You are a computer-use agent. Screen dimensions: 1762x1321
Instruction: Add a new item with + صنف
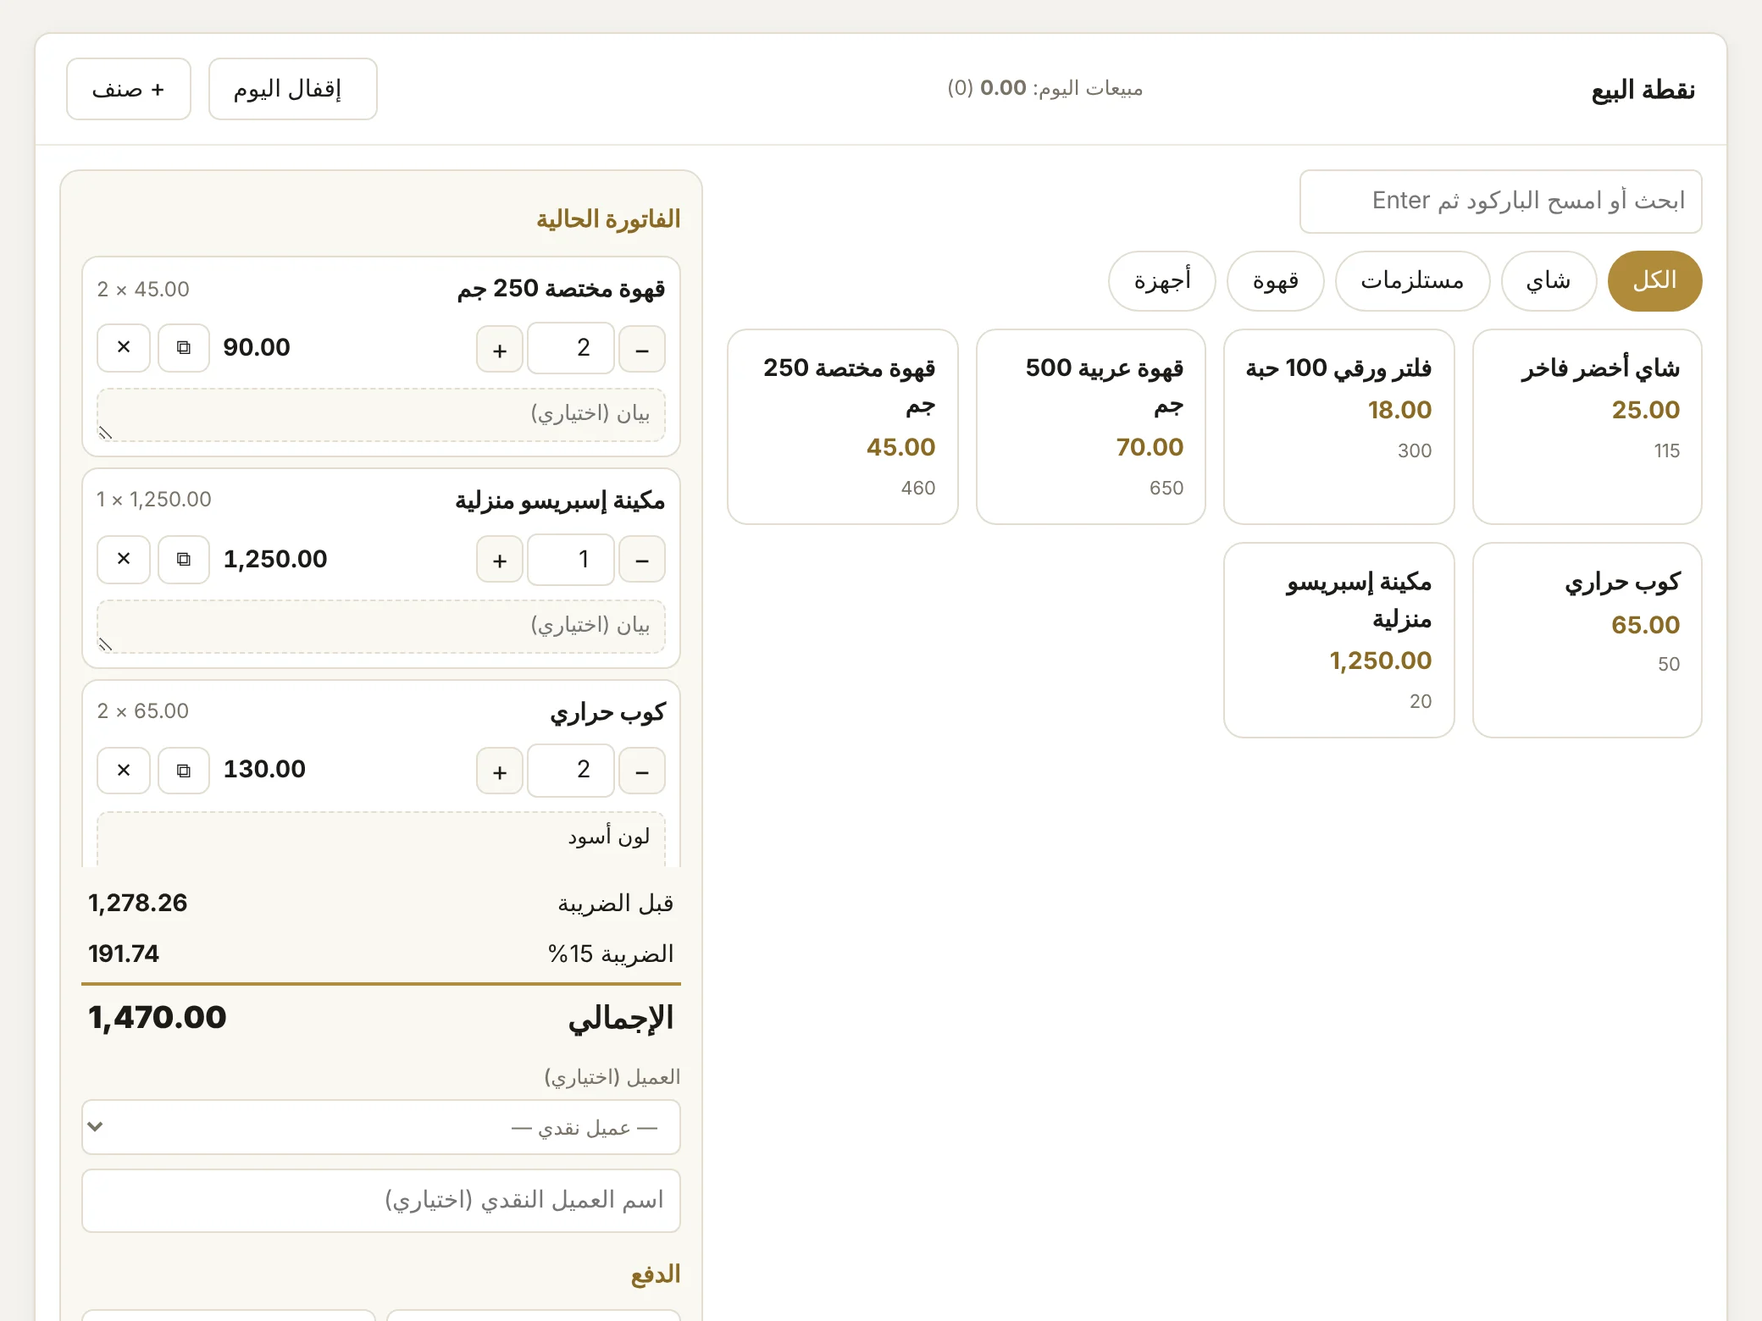tap(129, 89)
